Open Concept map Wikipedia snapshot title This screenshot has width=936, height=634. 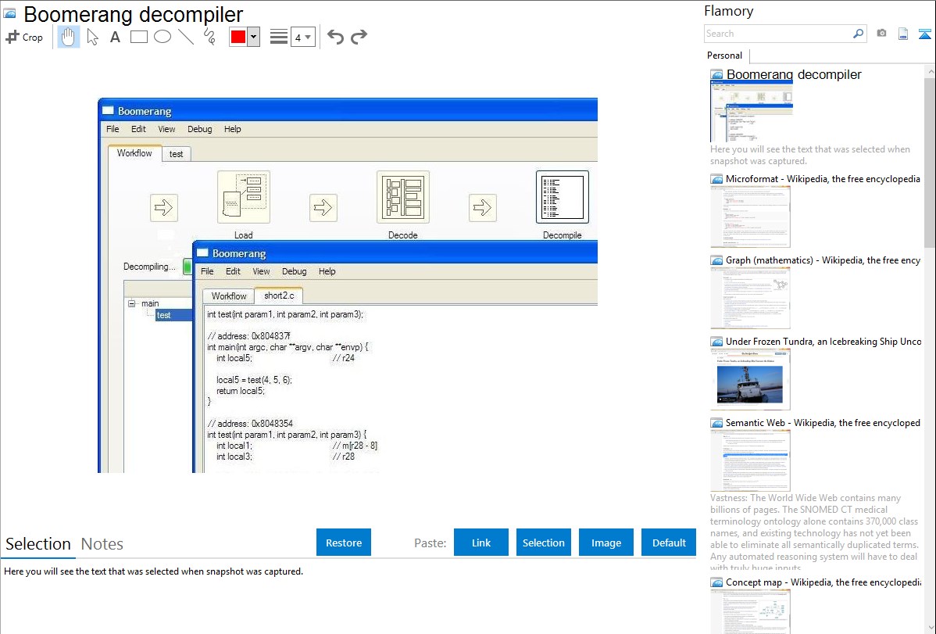pos(823,582)
